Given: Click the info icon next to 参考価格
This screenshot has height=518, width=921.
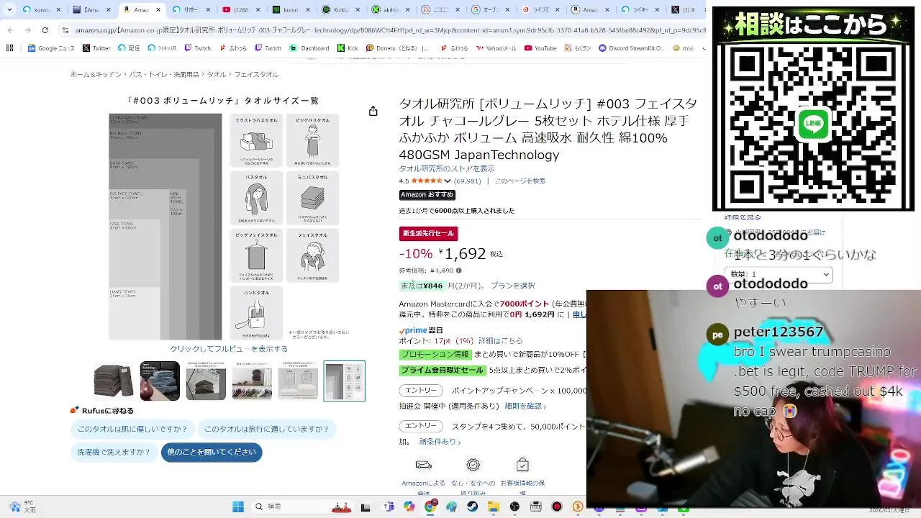Looking at the screenshot, I should (458, 271).
